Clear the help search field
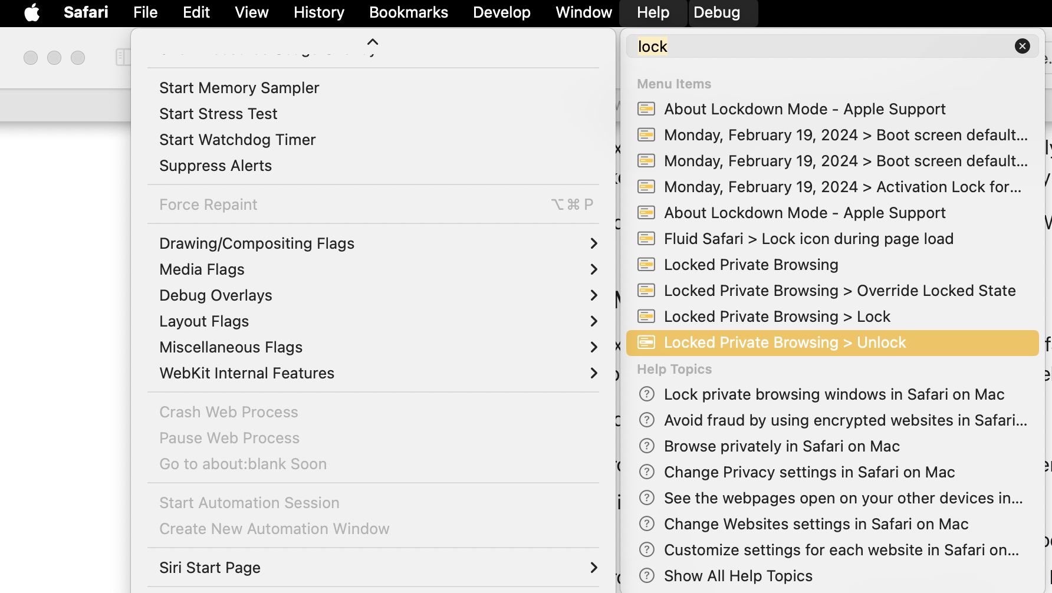This screenshot has width=1052, height=593. click(x=1022, y=46)
